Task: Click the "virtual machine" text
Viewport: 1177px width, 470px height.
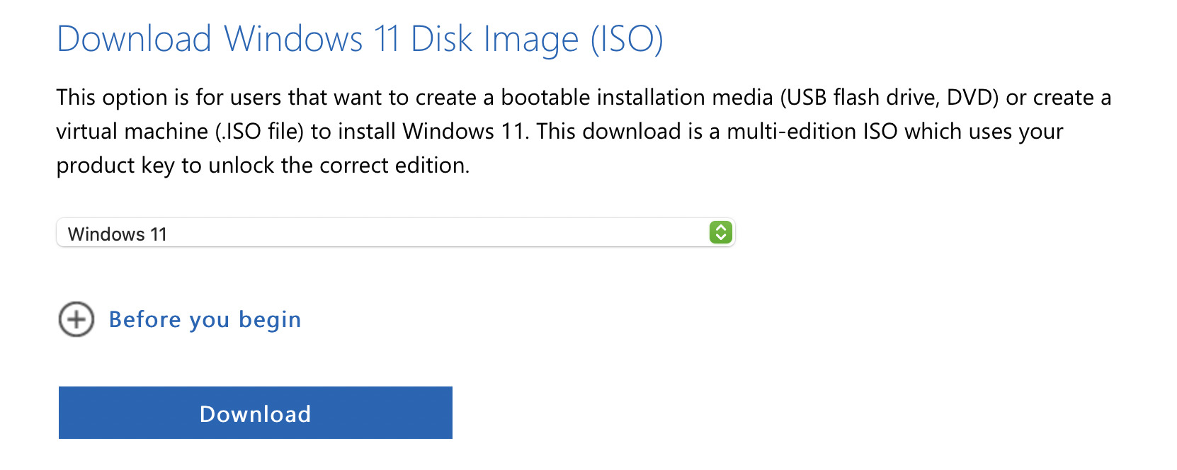Action: click(x=132, y=132)
